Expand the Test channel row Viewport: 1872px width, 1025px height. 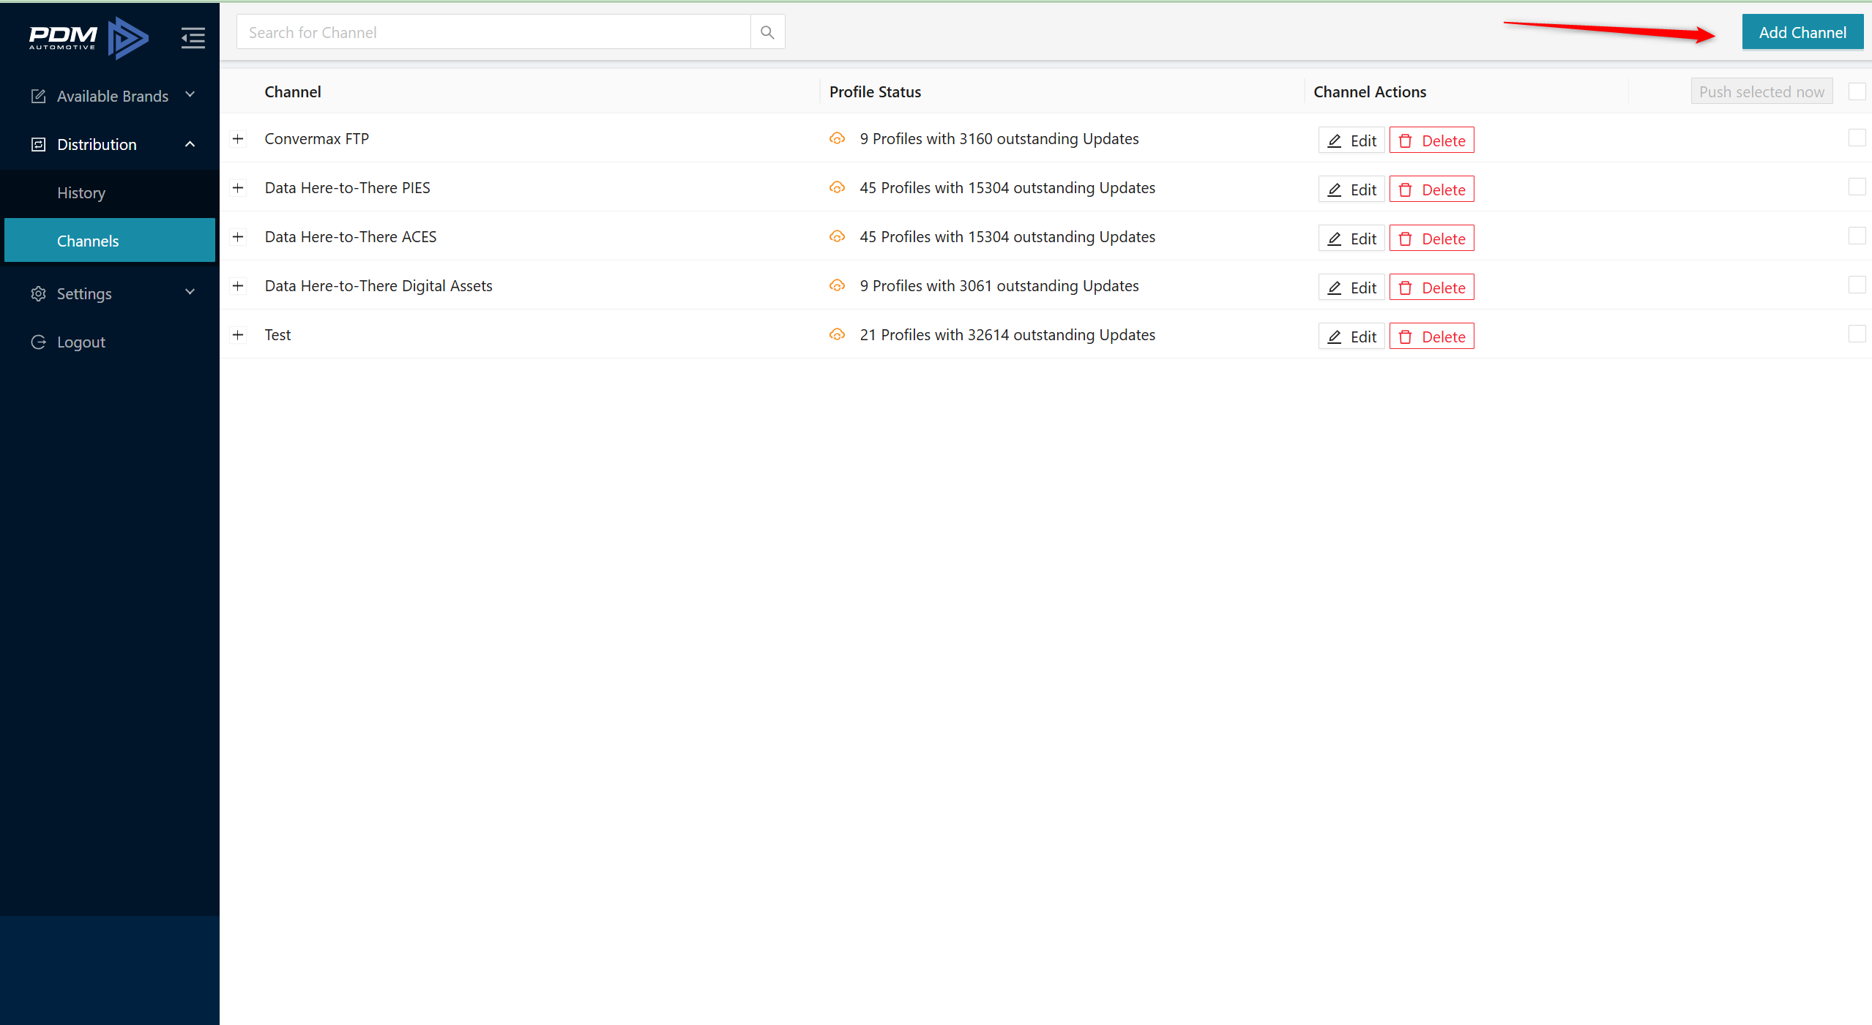click(x=238, y=335)
